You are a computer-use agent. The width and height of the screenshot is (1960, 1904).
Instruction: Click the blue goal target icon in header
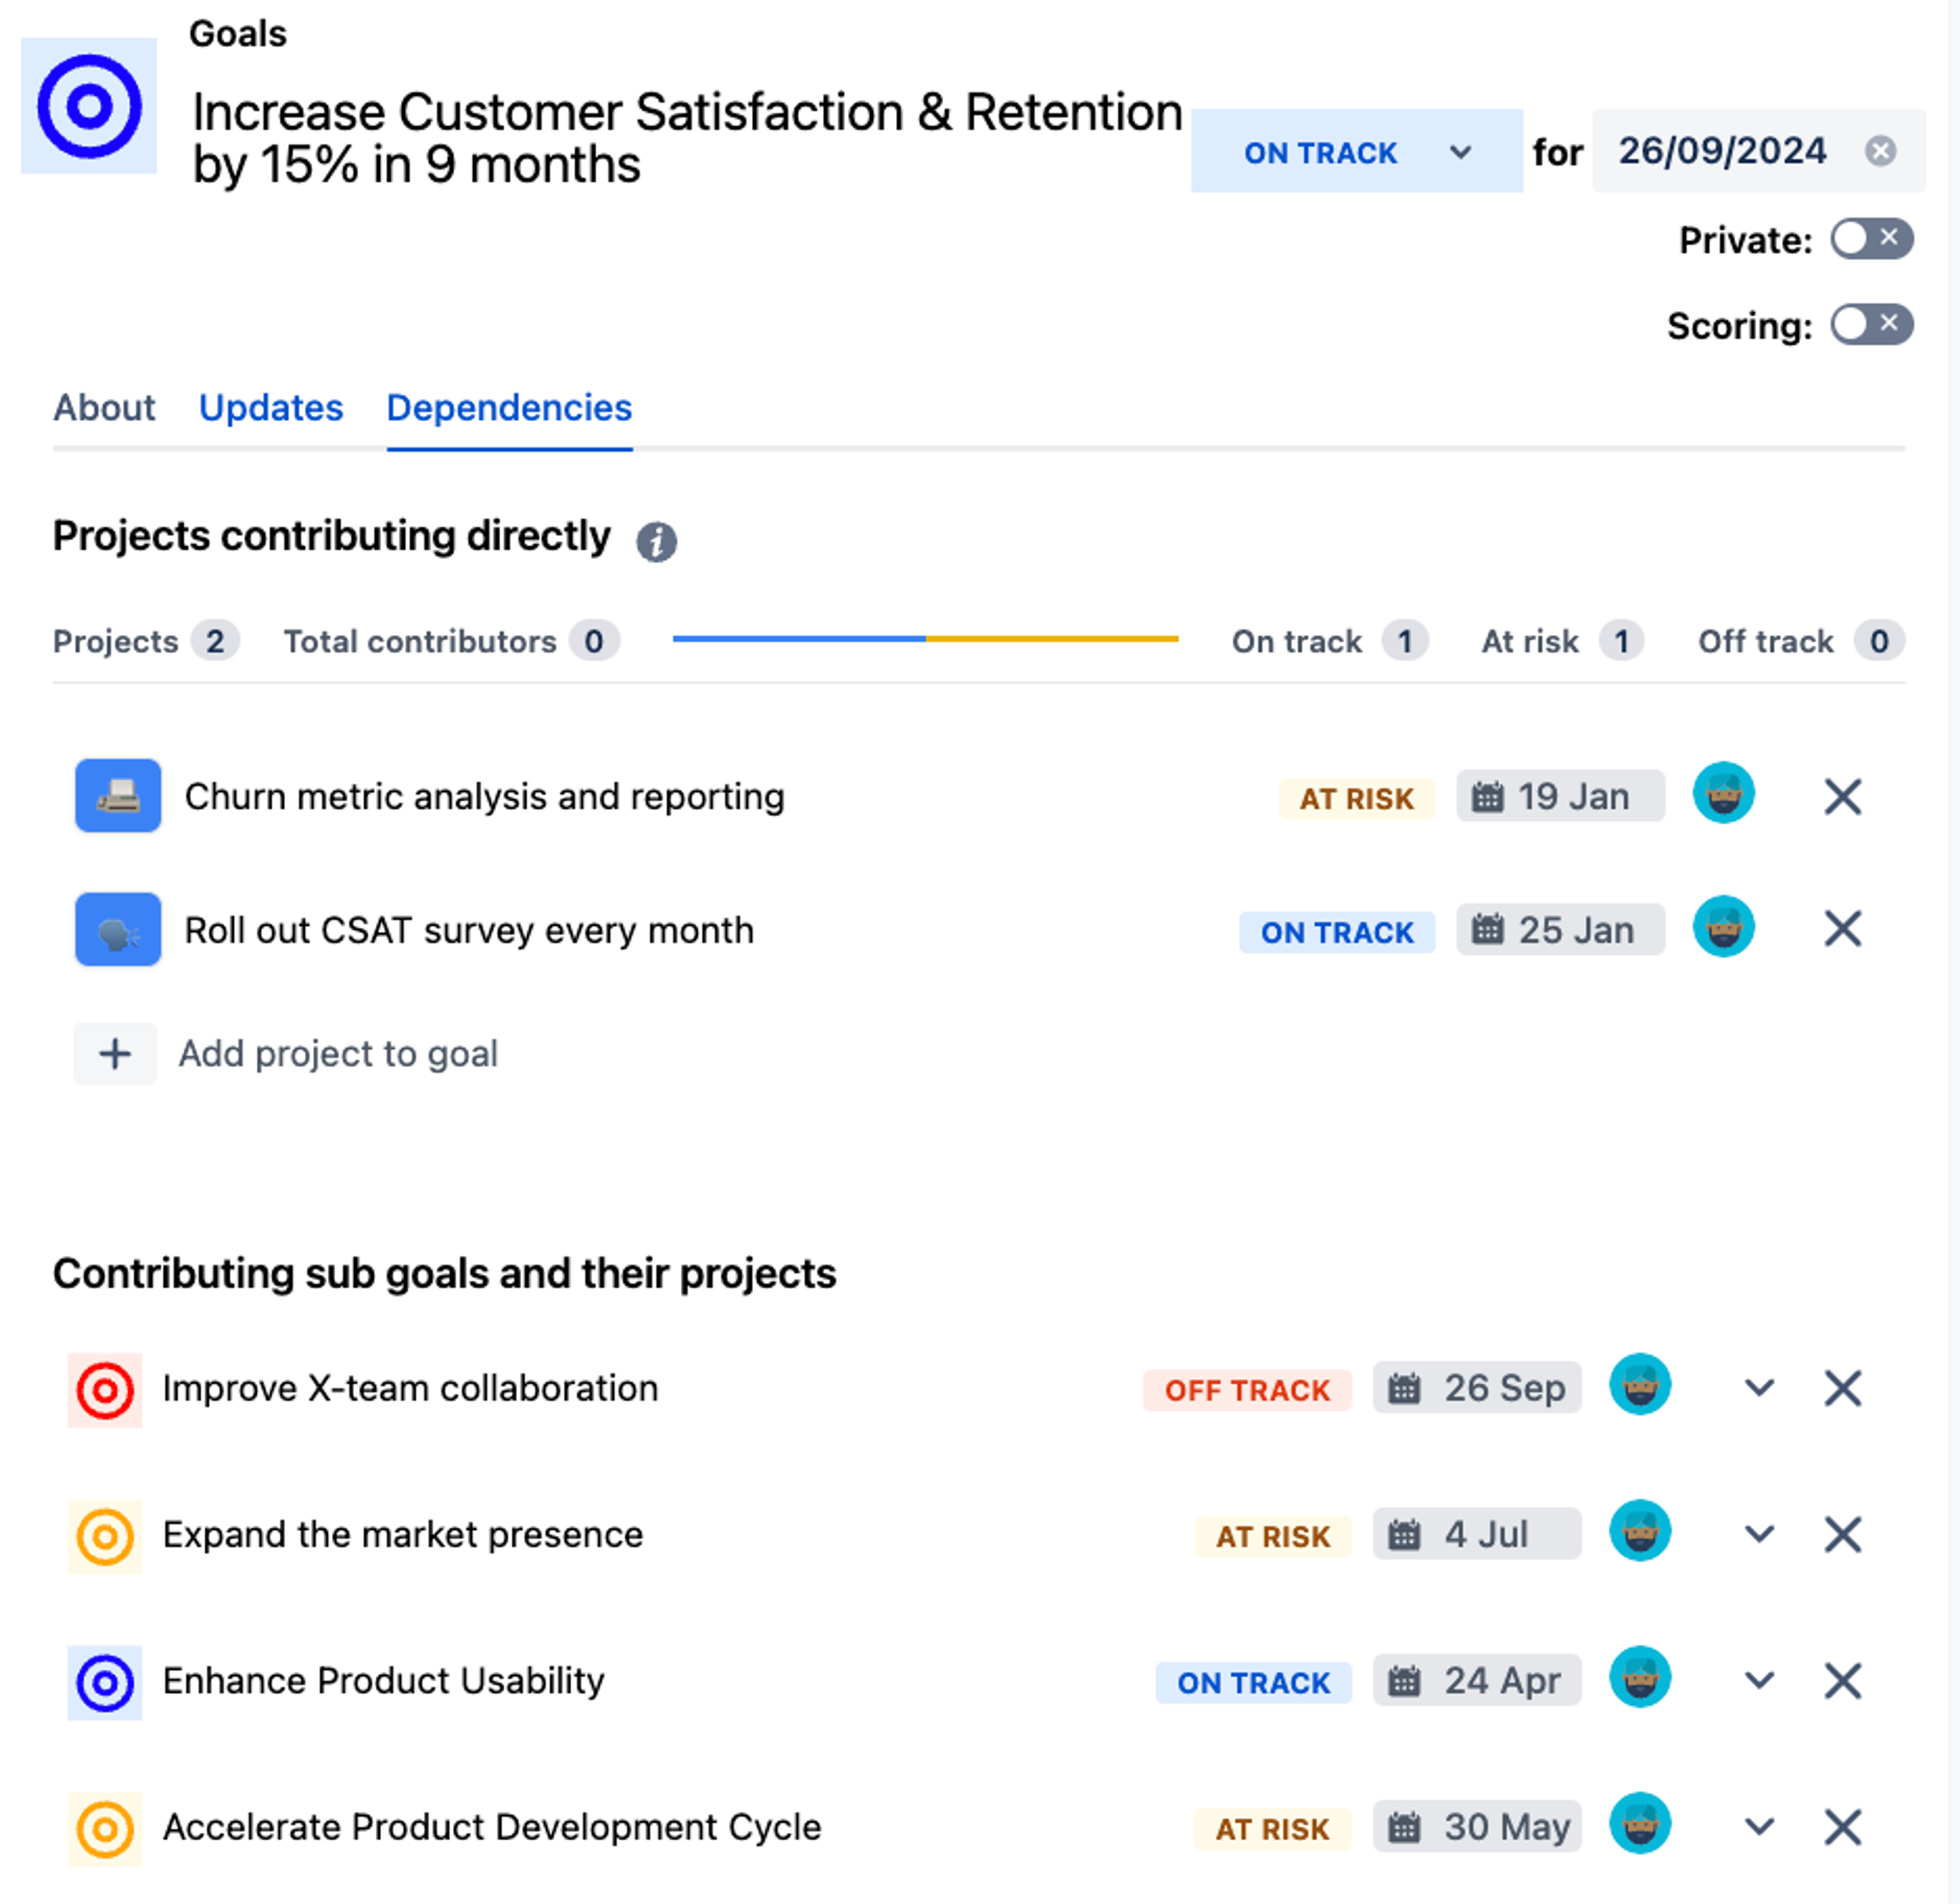point(89,106)
